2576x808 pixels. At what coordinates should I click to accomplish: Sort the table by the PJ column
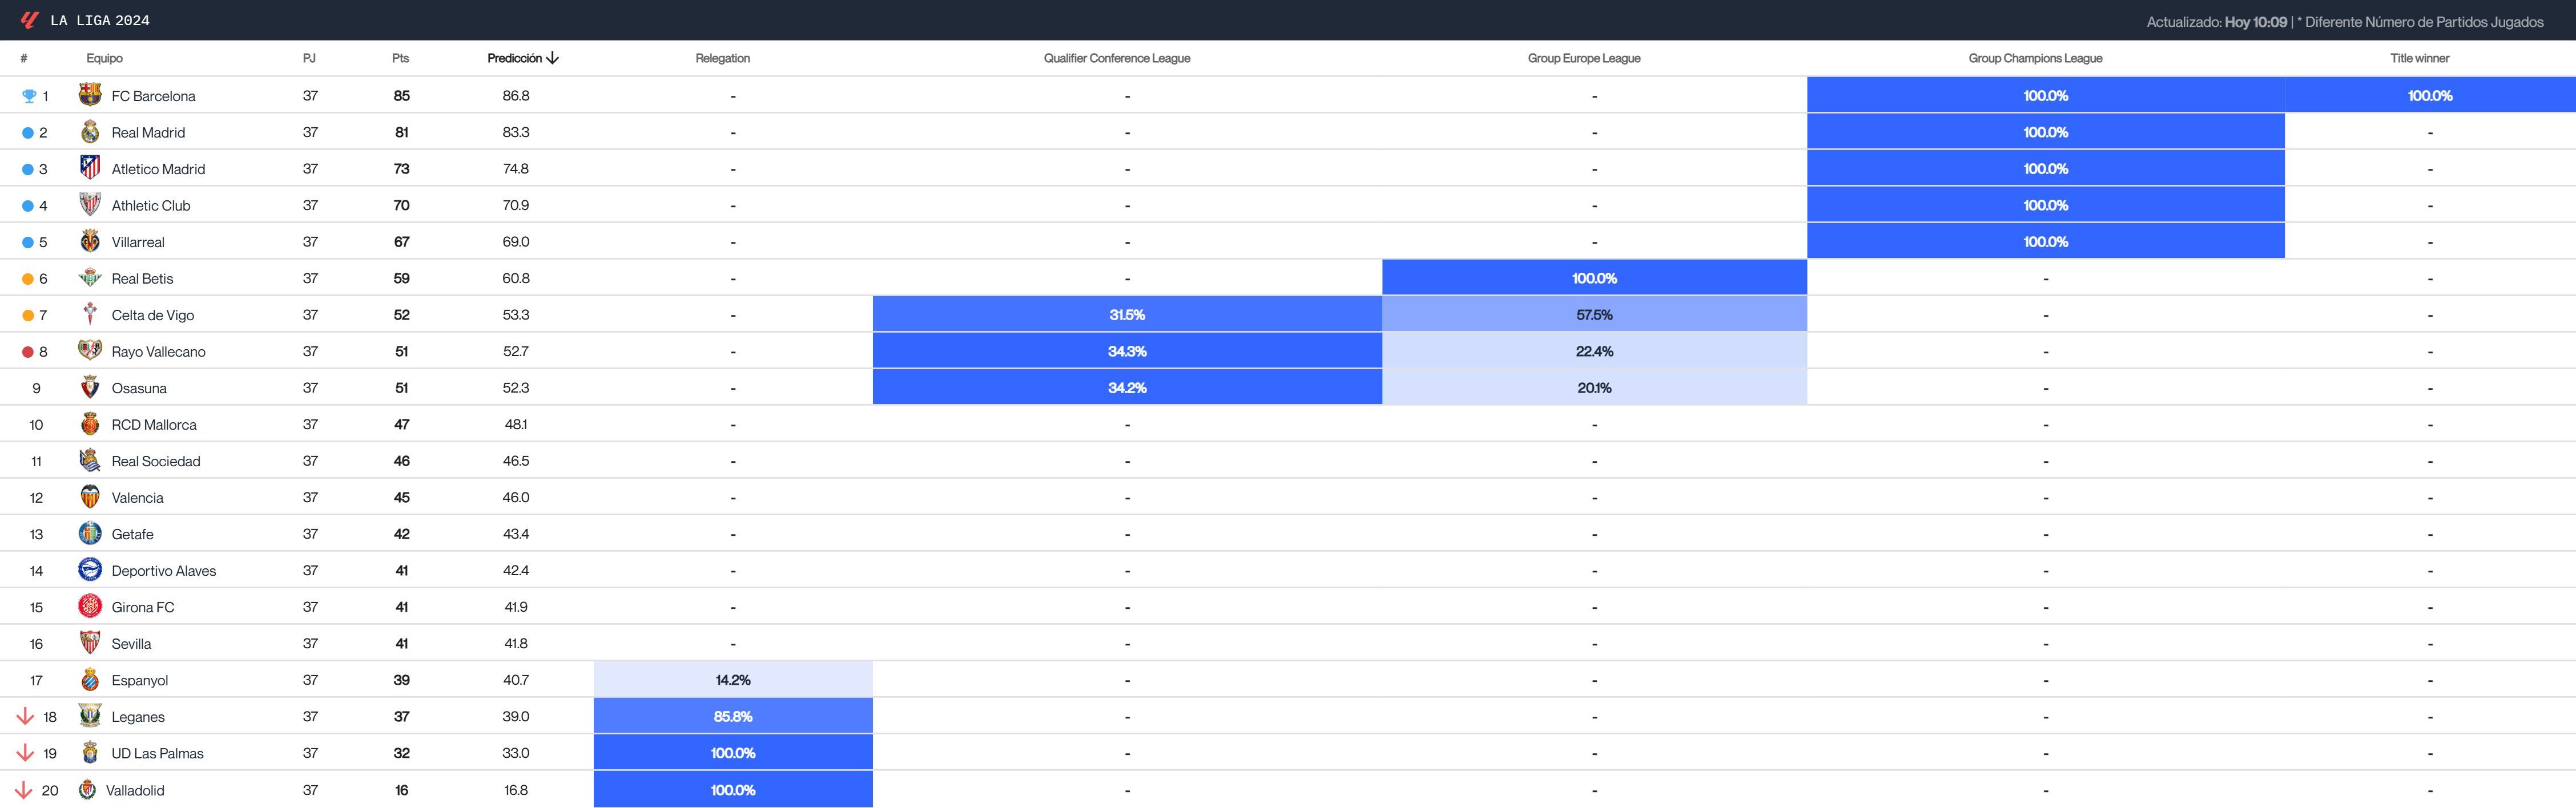[309, 58]
